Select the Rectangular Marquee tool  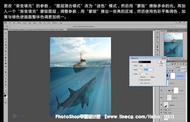(x=6, y=36)
